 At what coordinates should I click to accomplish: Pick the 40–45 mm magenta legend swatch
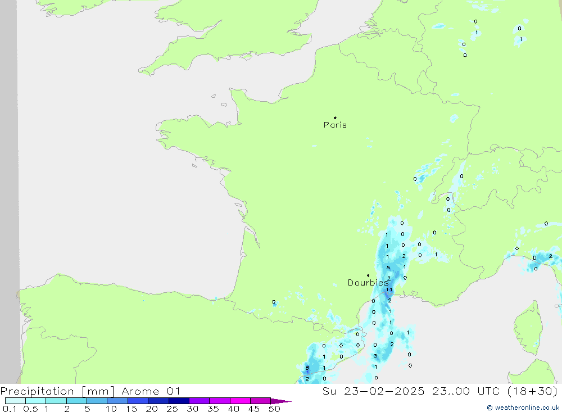coord(240,401)
